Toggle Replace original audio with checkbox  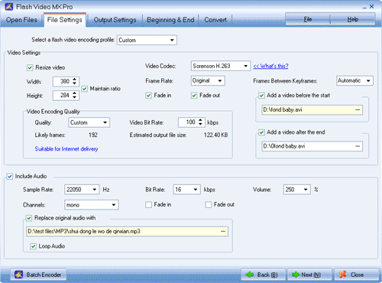point(29,218)
